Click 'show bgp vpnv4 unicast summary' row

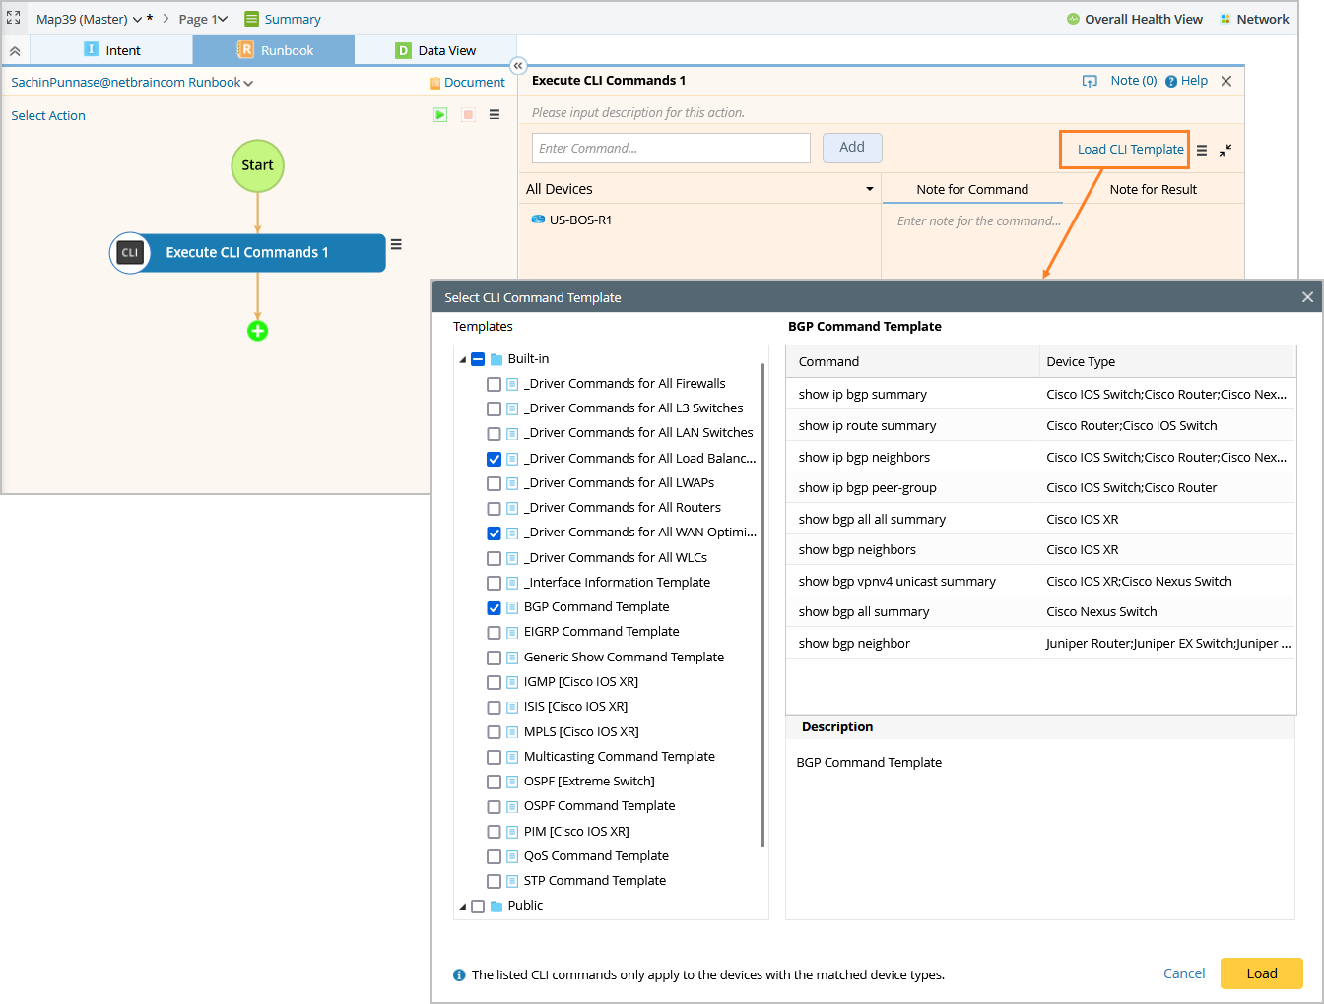(1041, 581)
